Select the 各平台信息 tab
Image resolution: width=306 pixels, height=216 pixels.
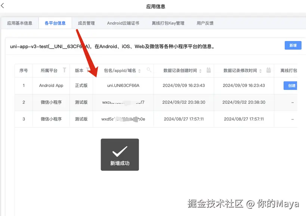55,23
